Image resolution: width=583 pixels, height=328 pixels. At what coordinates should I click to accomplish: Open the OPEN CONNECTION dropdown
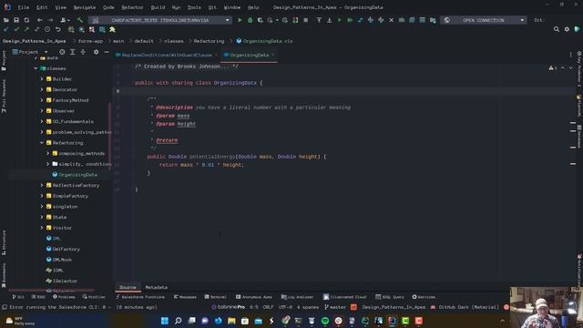point(484,20)
